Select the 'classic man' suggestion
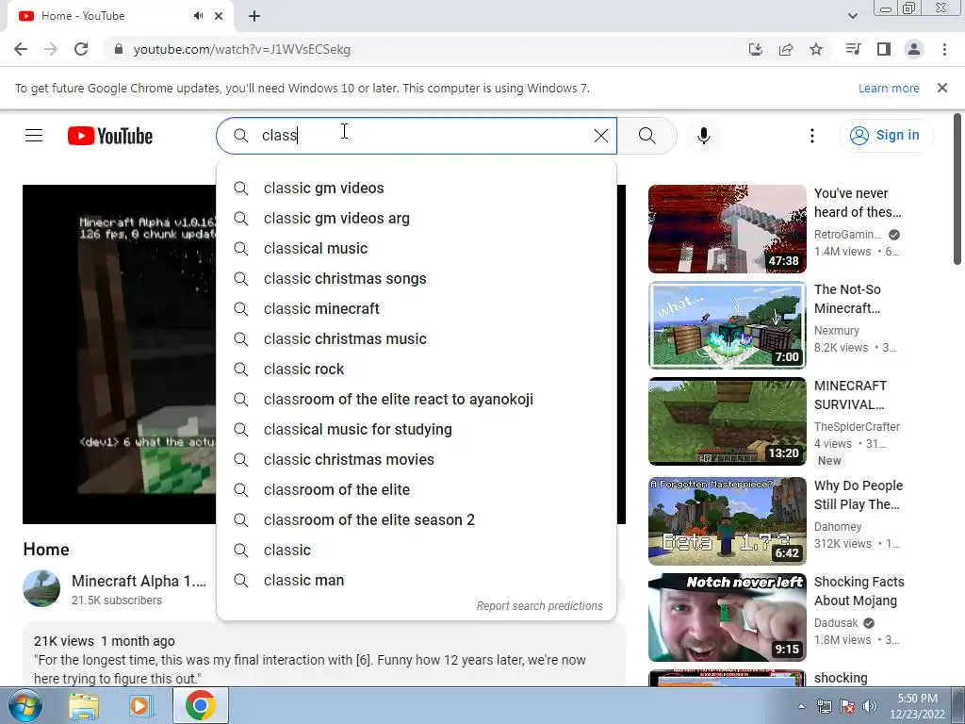The width and height of the screenshot is (965, 724). 417,580
